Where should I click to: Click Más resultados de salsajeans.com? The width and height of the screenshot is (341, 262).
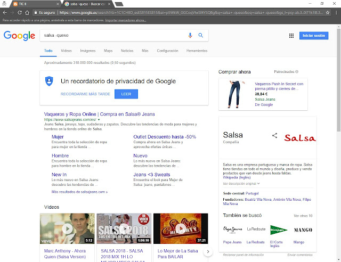click(79, 192)
